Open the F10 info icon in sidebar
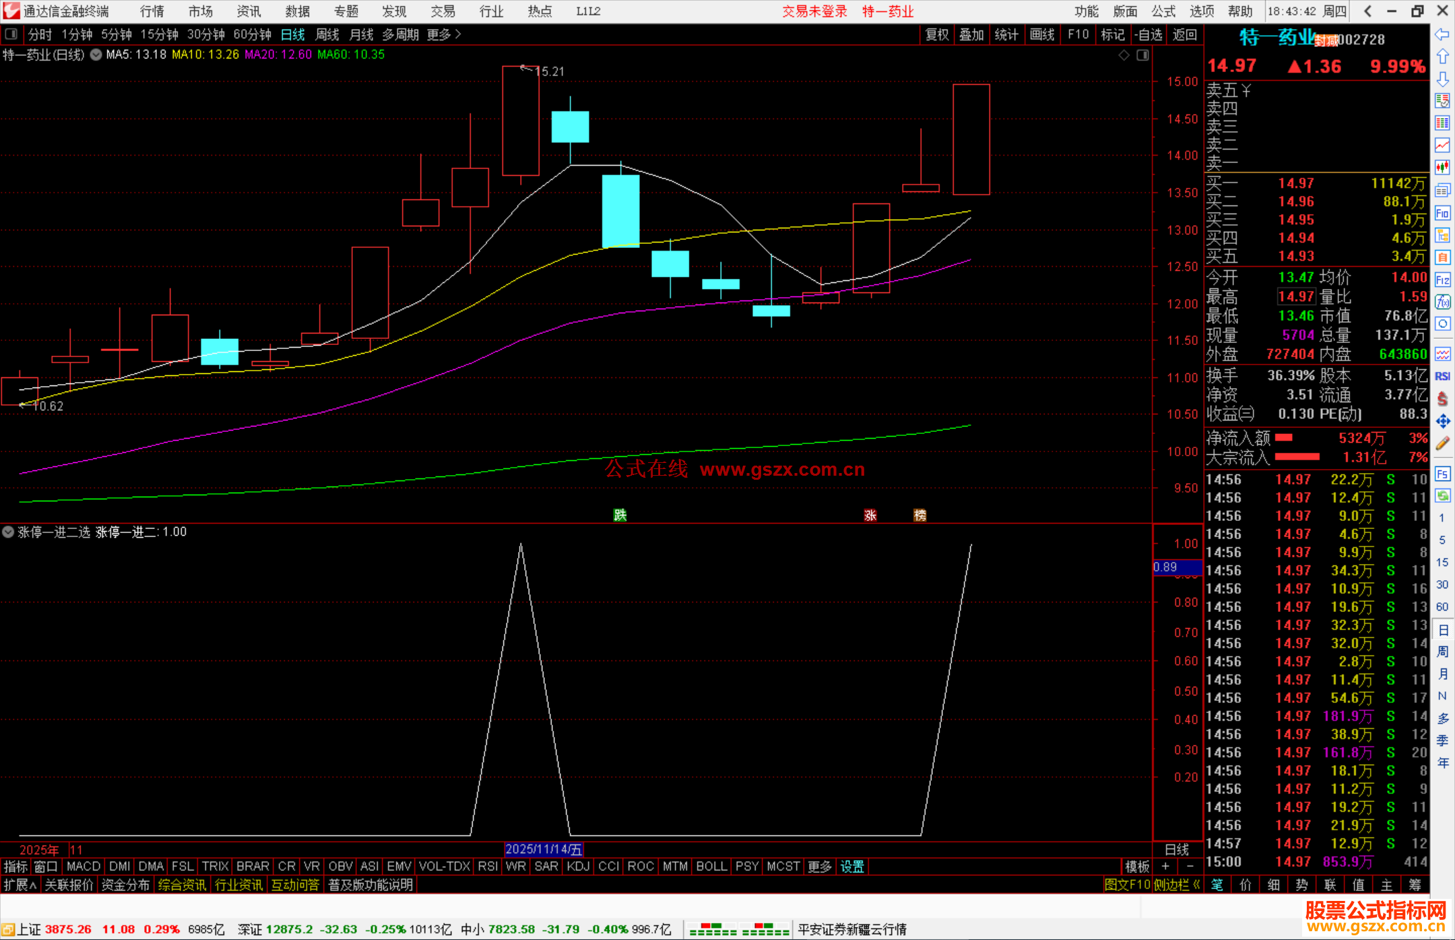The image size is (1455, 940). 1442,214
